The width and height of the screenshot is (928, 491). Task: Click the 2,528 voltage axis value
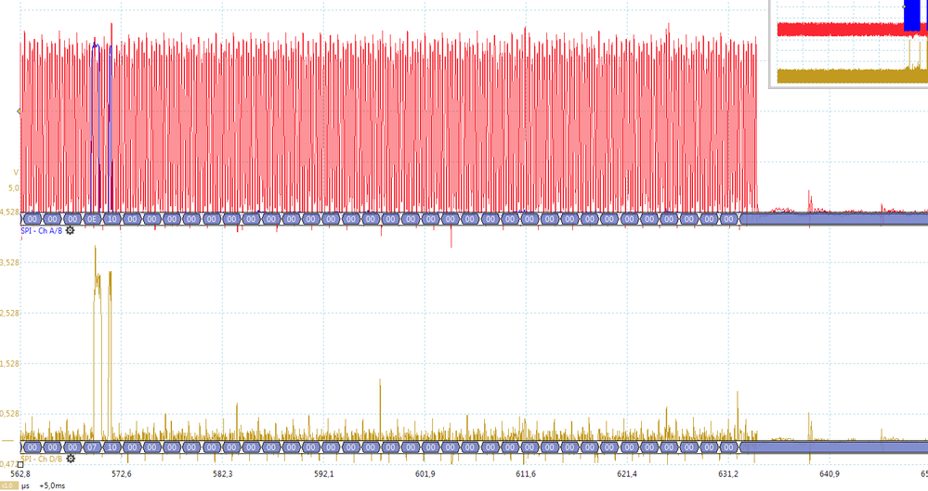coord(9,313)
